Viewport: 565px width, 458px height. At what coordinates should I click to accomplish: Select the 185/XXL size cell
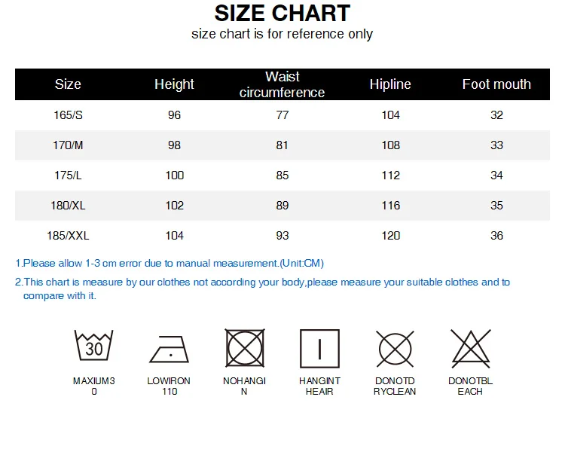pyautogui.click(x=68, y=236)
